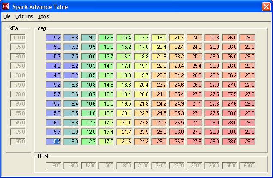
Task: Click the 6500 RPM bin field
Action: click(248, 165)
